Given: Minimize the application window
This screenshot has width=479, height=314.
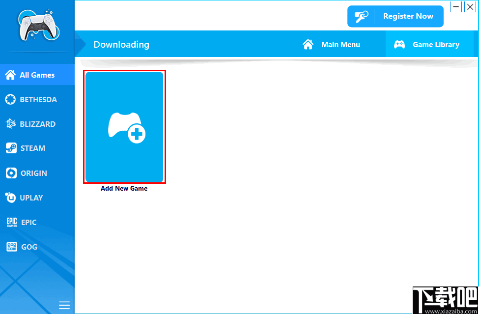Looking at the screenshot, I should click(456, 7).
